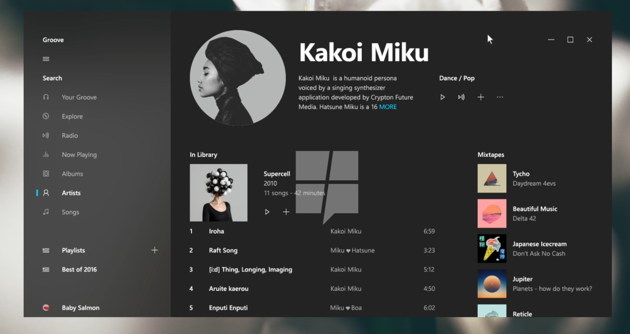Add Supercell album with the plus icon
Viewport: 630px width, 334px height.
coord(286,212)
